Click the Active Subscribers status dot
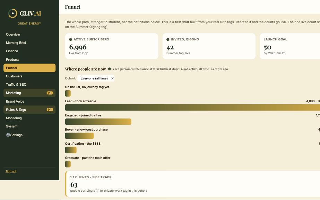Screen dimensions: 320x200 coord(71,39)
